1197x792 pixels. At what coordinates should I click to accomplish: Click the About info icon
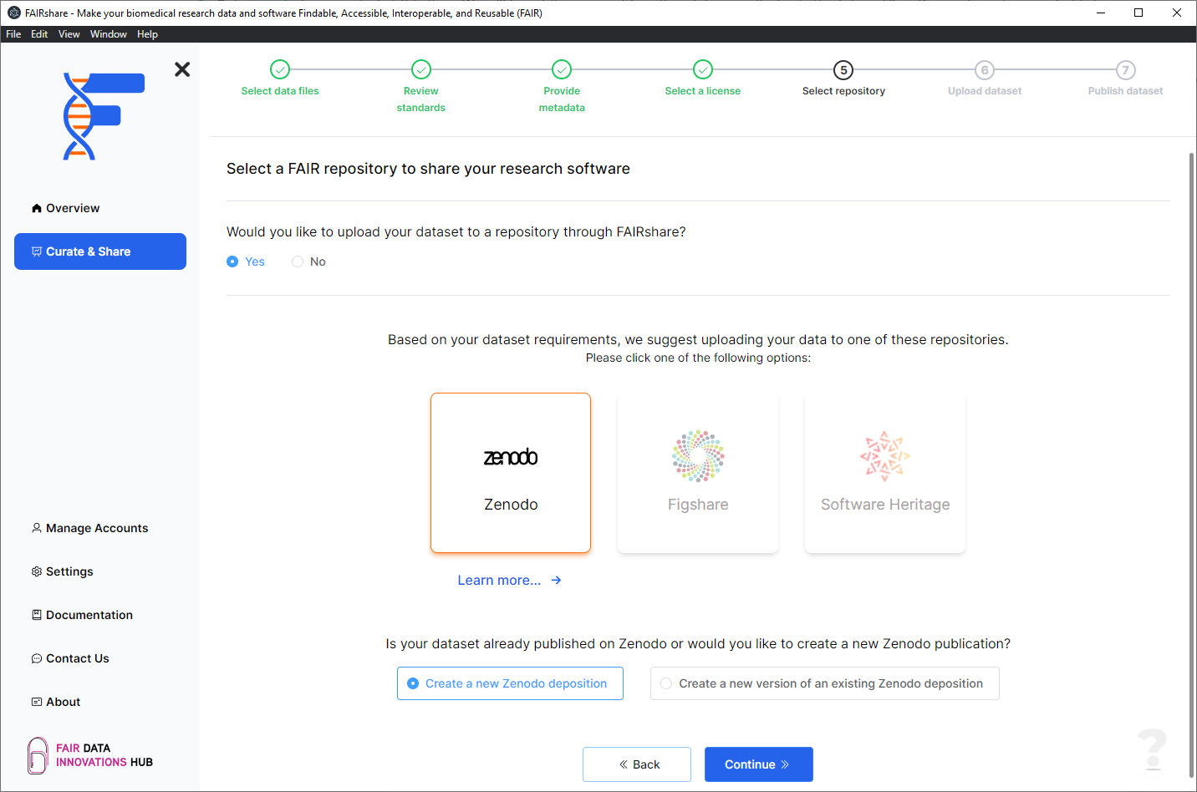[x=37, y=702]
